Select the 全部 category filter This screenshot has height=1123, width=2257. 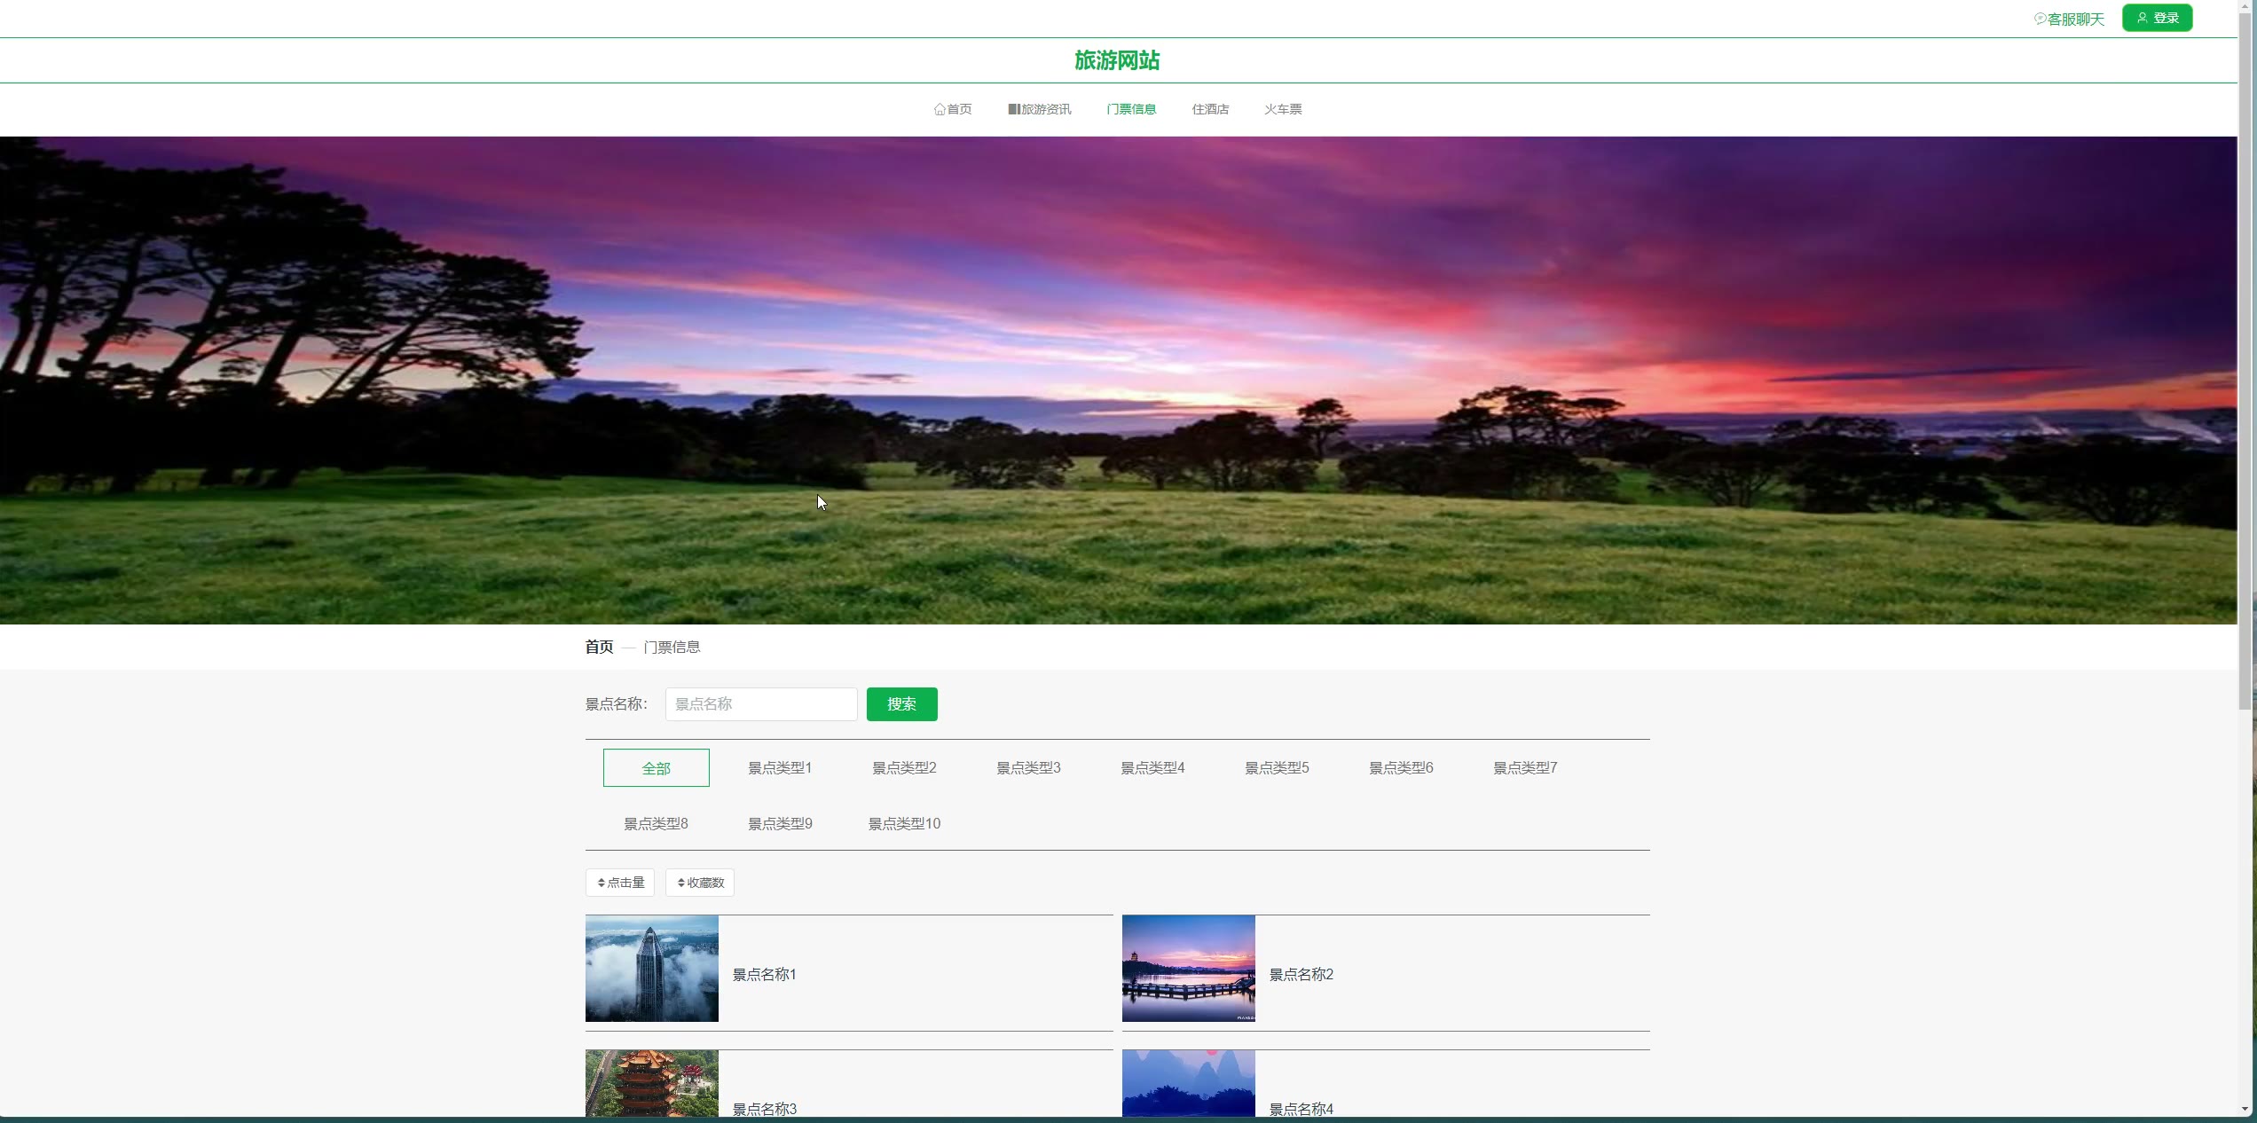tap(656, 768)
